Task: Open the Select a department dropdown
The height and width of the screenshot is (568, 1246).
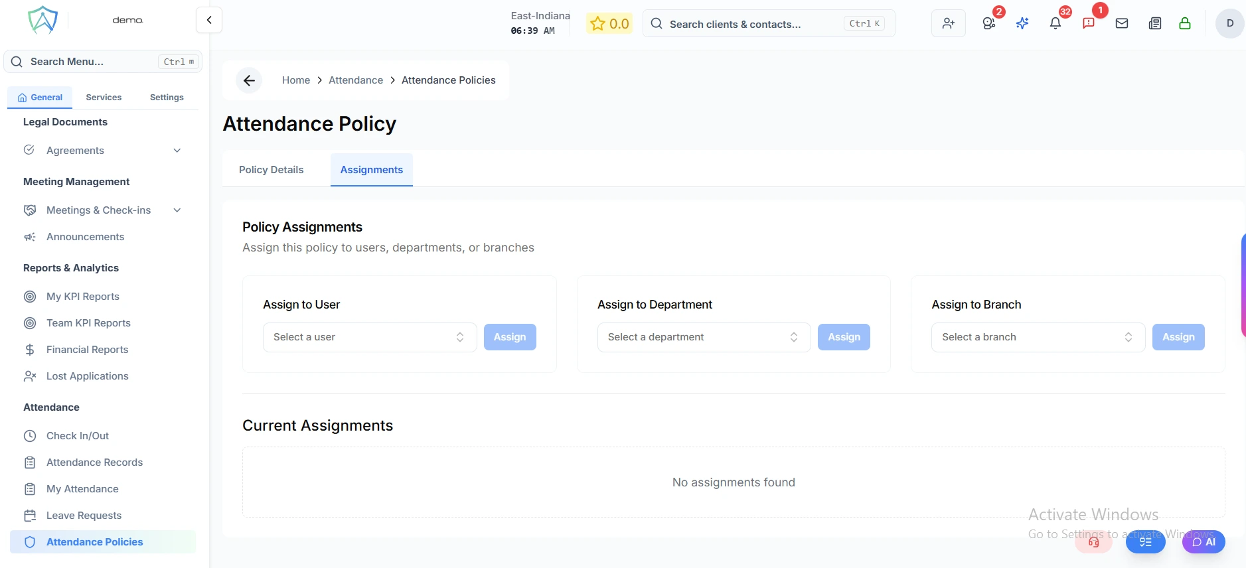Action: pyautogui.click(x=704, y=337)
